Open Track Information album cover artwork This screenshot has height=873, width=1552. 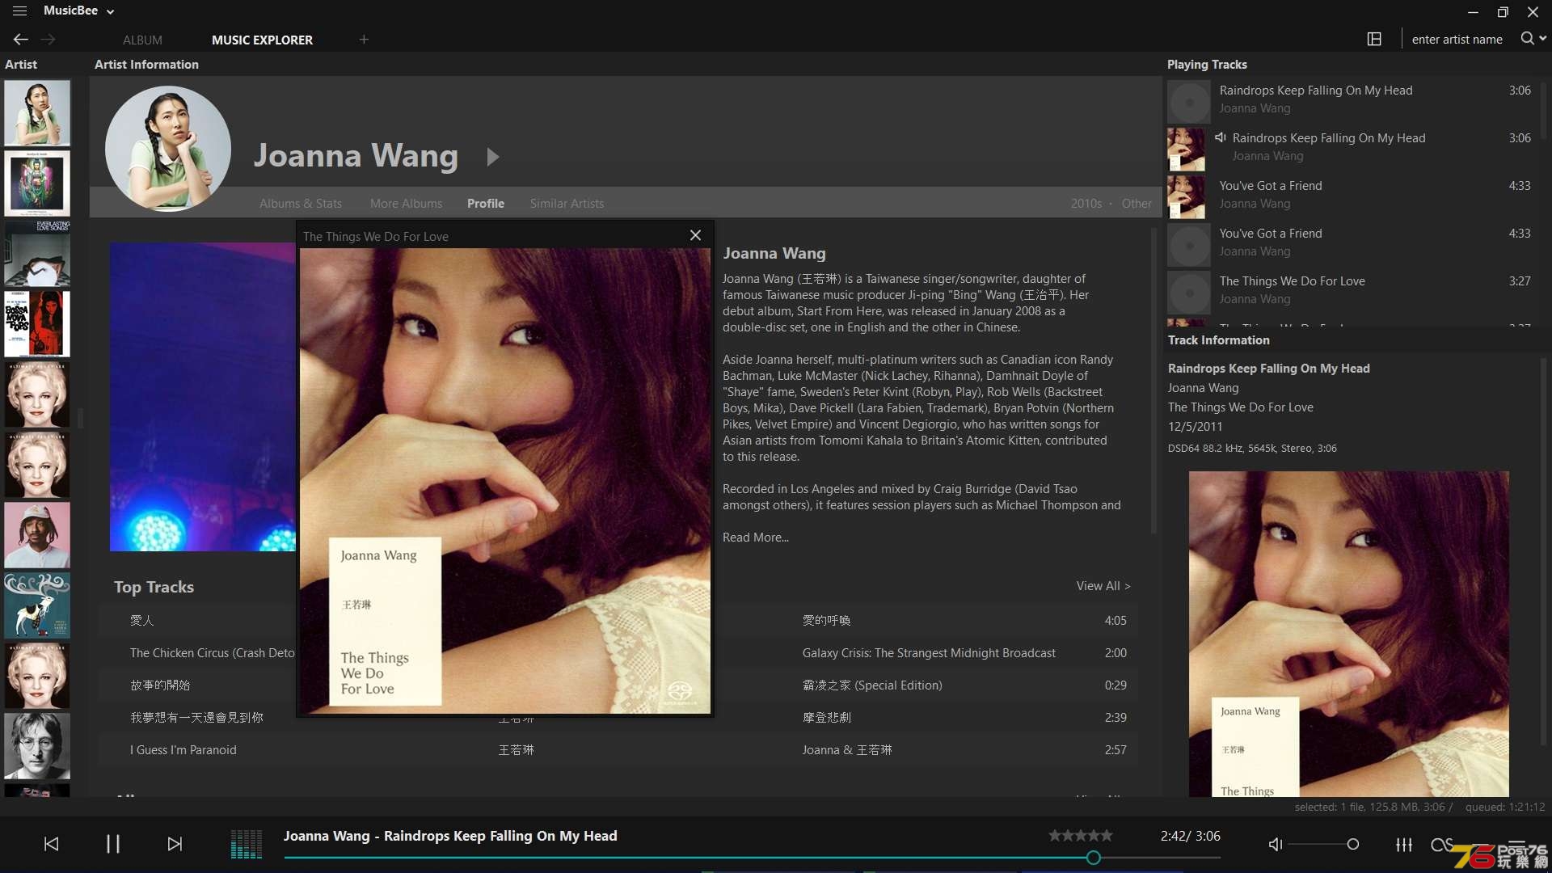click(1348, 634)
